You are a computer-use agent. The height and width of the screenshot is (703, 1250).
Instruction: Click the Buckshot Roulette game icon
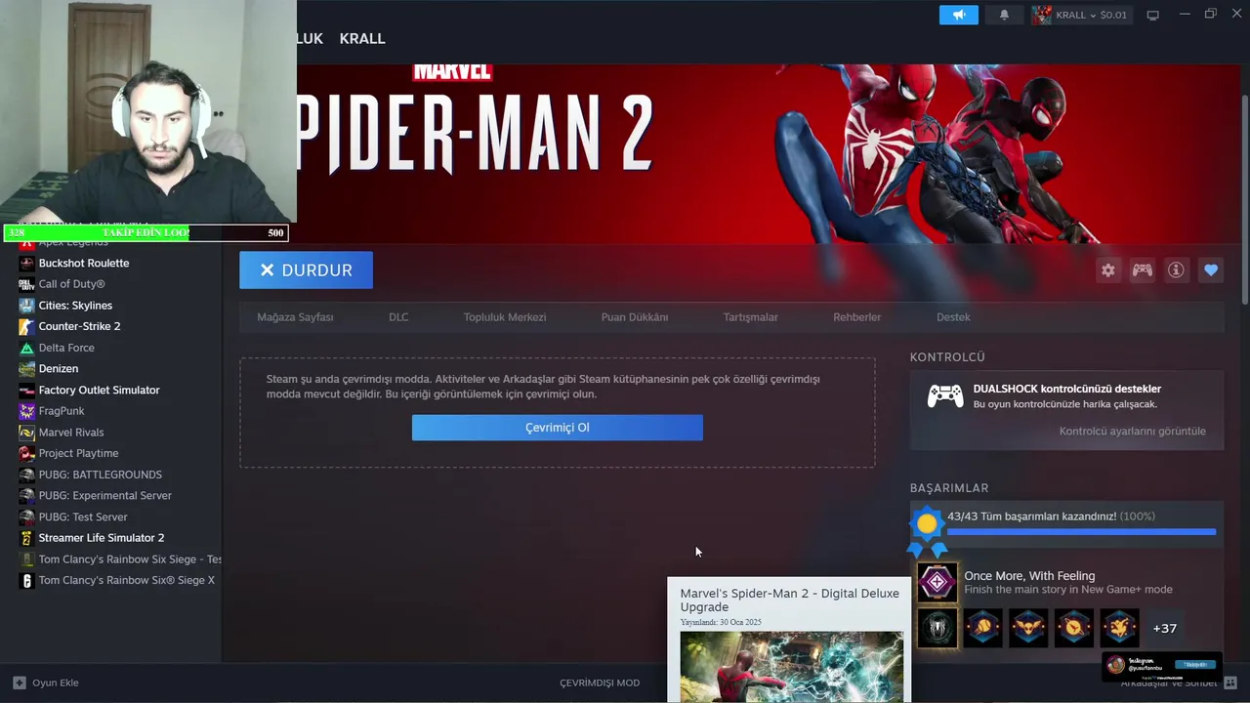[26, 264]
